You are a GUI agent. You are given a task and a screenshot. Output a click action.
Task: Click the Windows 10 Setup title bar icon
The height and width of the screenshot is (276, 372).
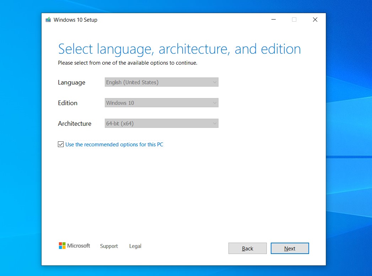48,20
